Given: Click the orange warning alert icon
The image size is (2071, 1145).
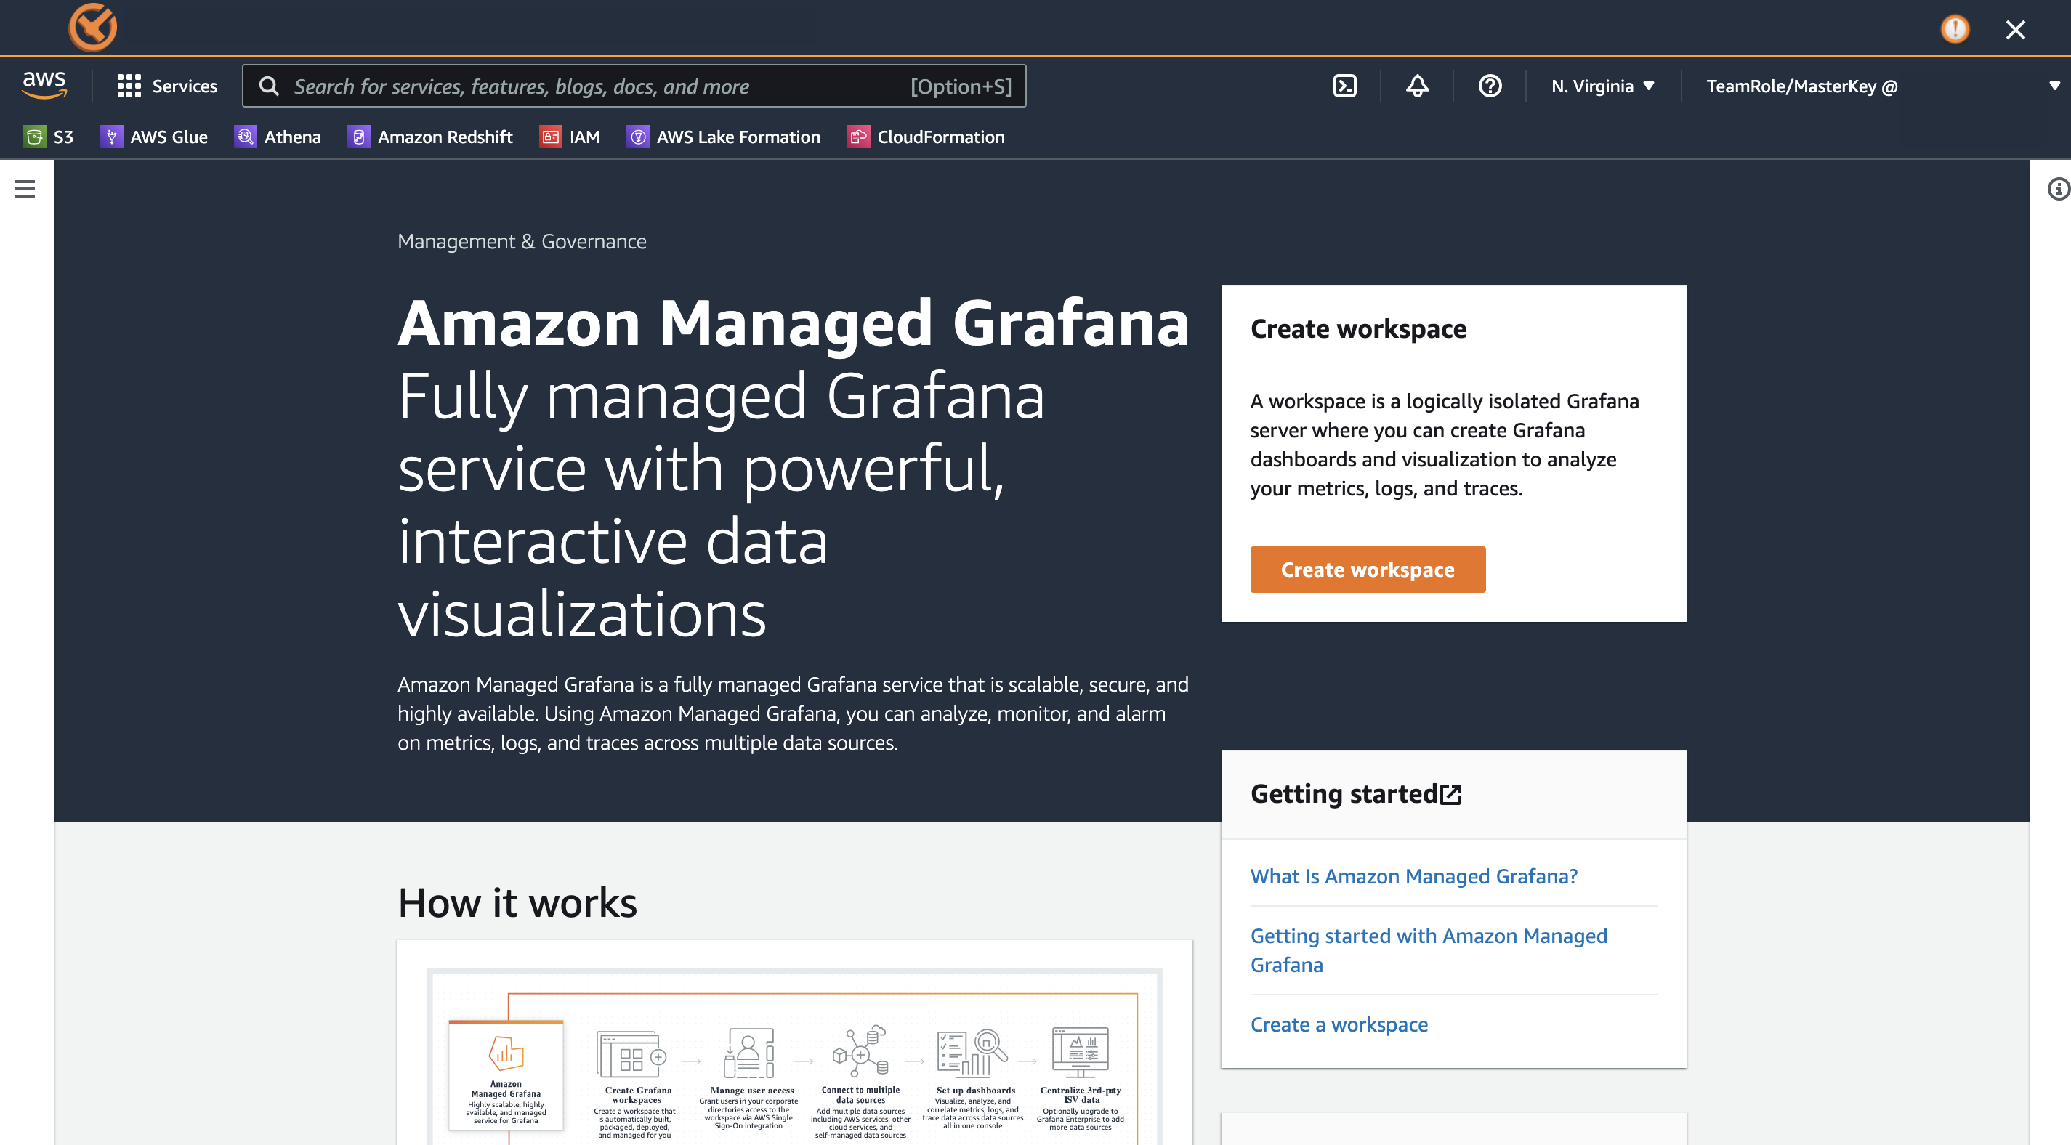Looking at the screenshot, I should (x=1955, y=30).
